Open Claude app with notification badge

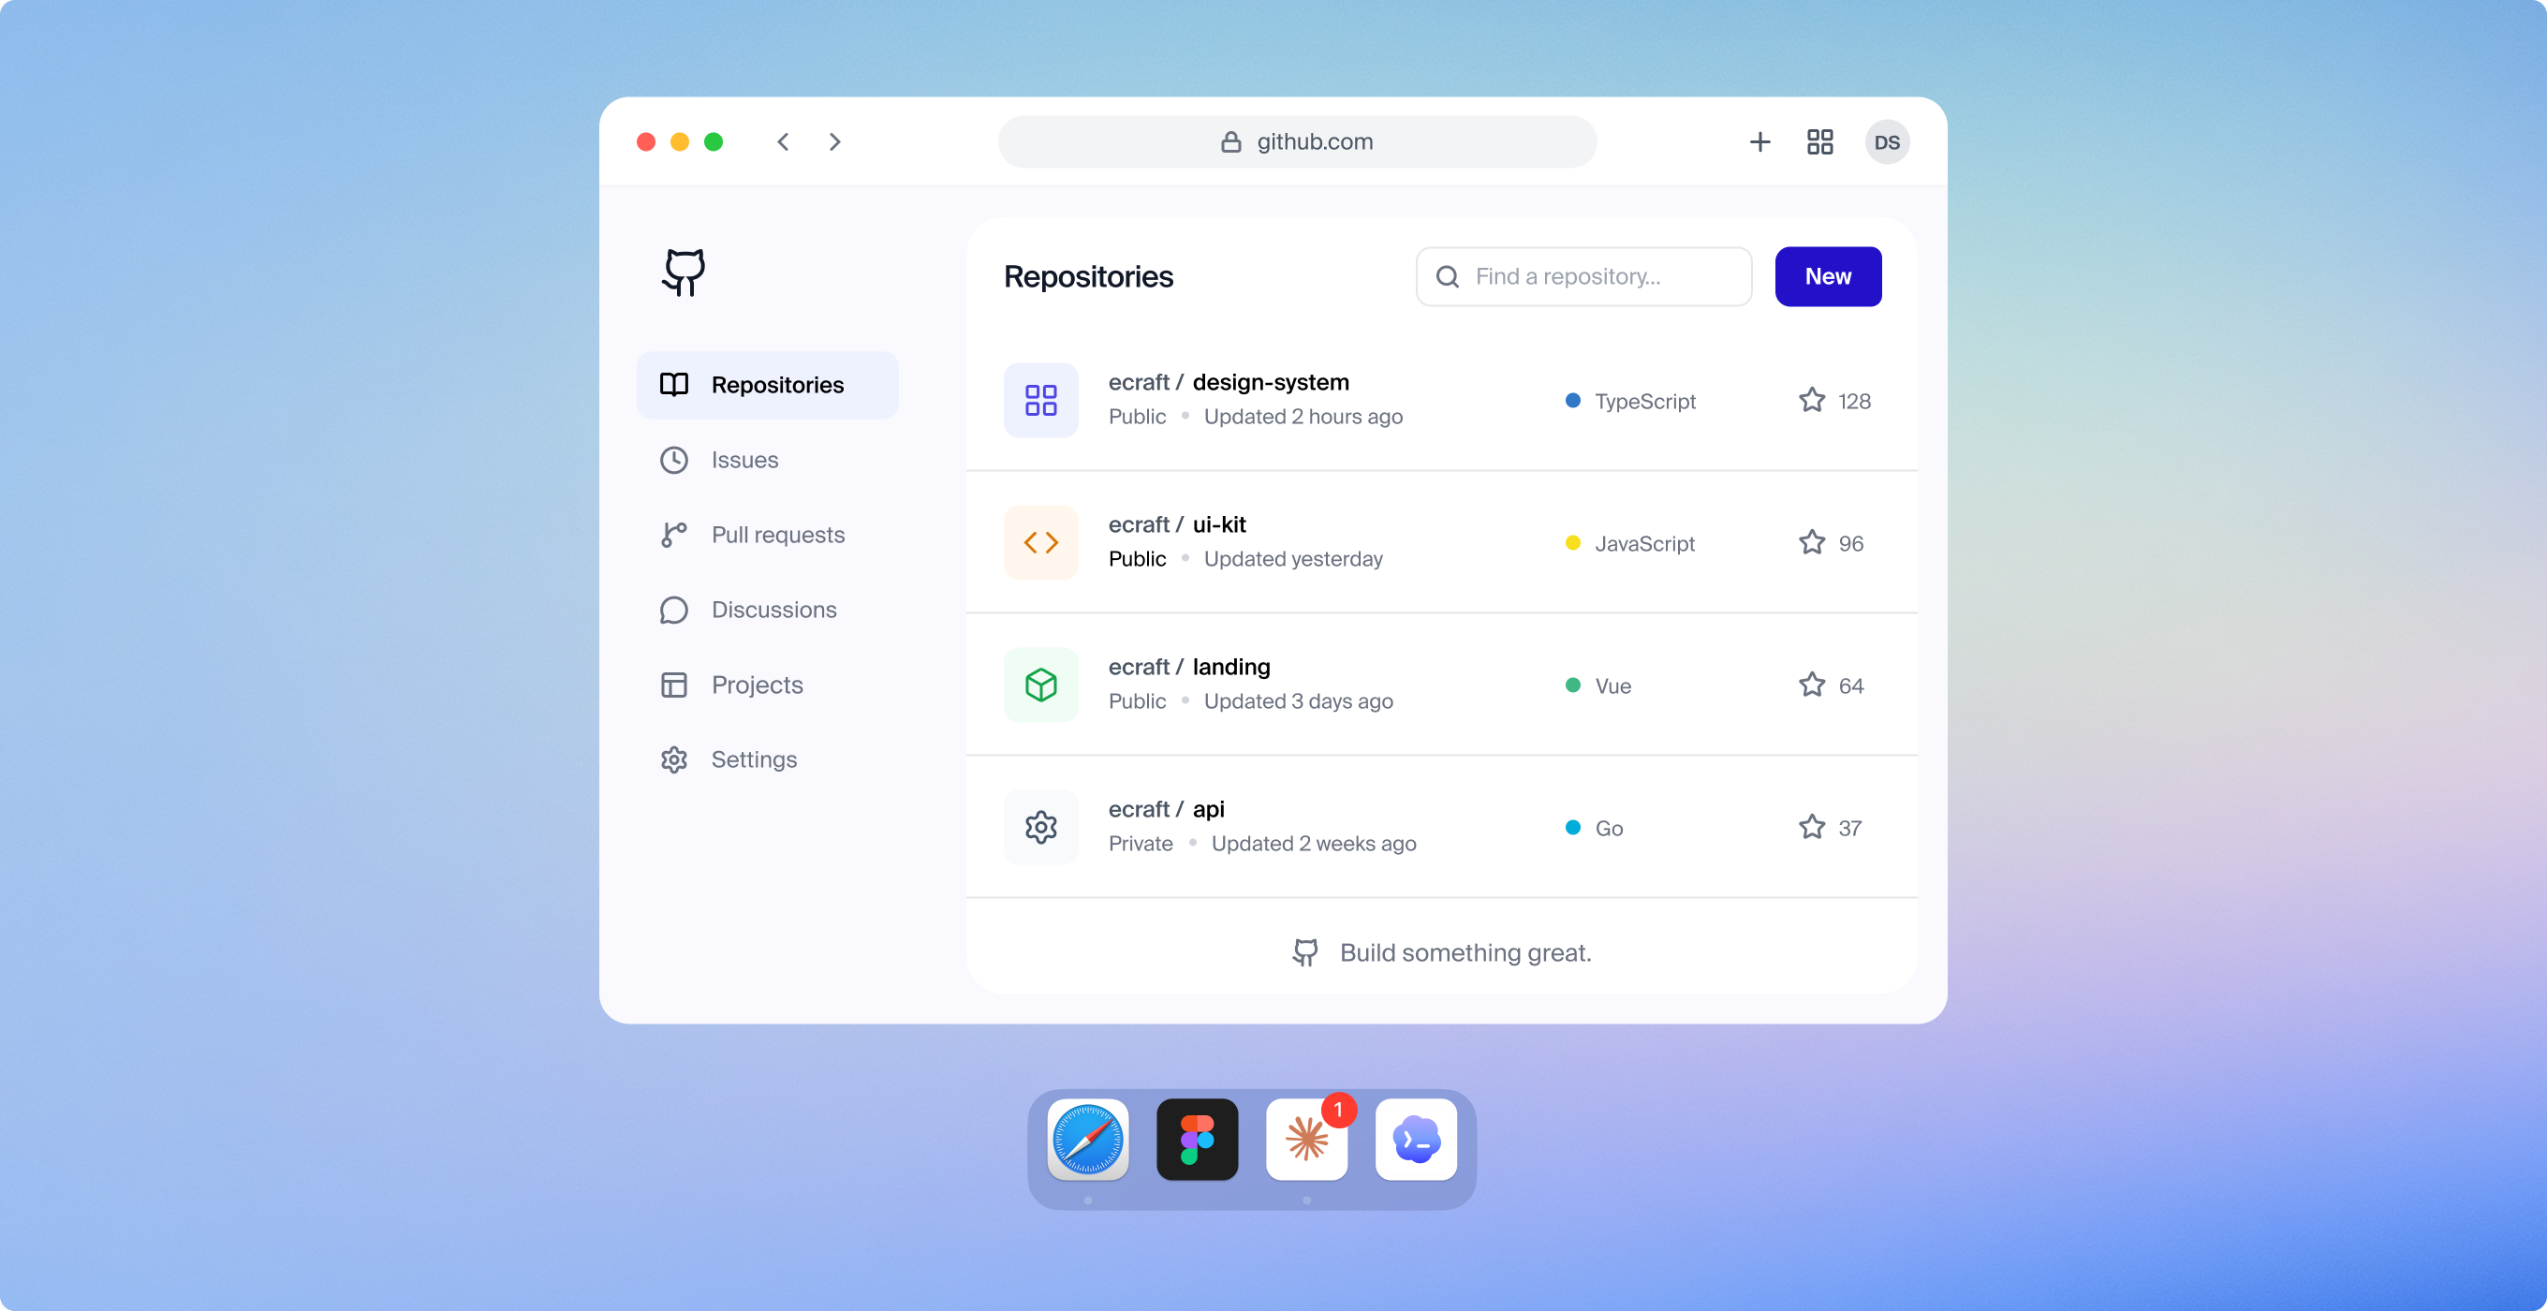tap(1307, 1140)
